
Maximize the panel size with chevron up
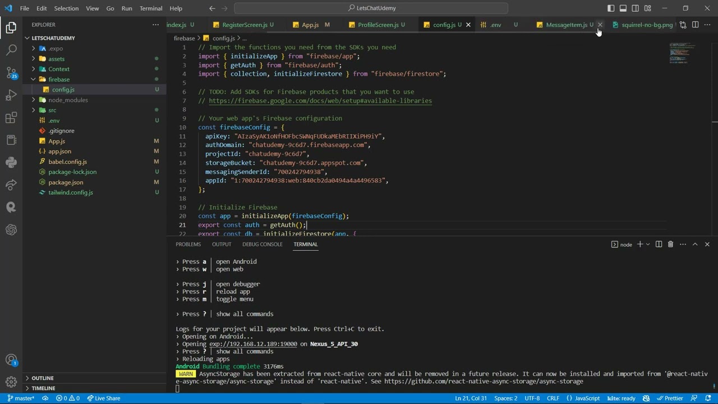click(695, 244)
